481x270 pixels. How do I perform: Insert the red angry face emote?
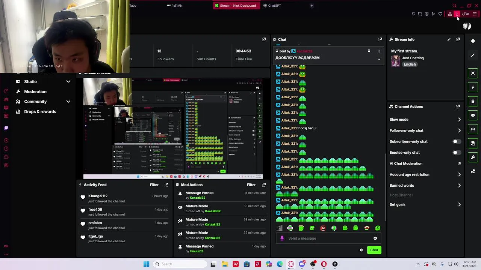(x=323, y=228)
